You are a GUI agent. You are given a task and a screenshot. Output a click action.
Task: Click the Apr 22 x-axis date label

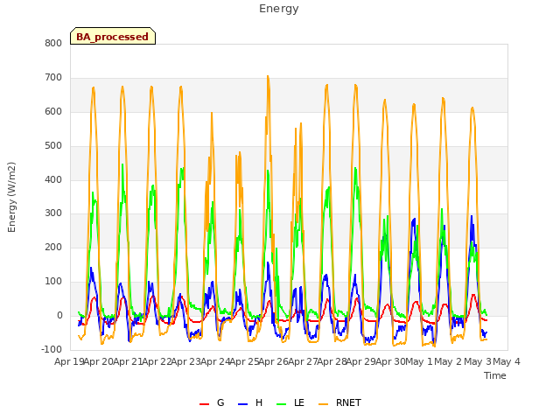click(157, 361)
